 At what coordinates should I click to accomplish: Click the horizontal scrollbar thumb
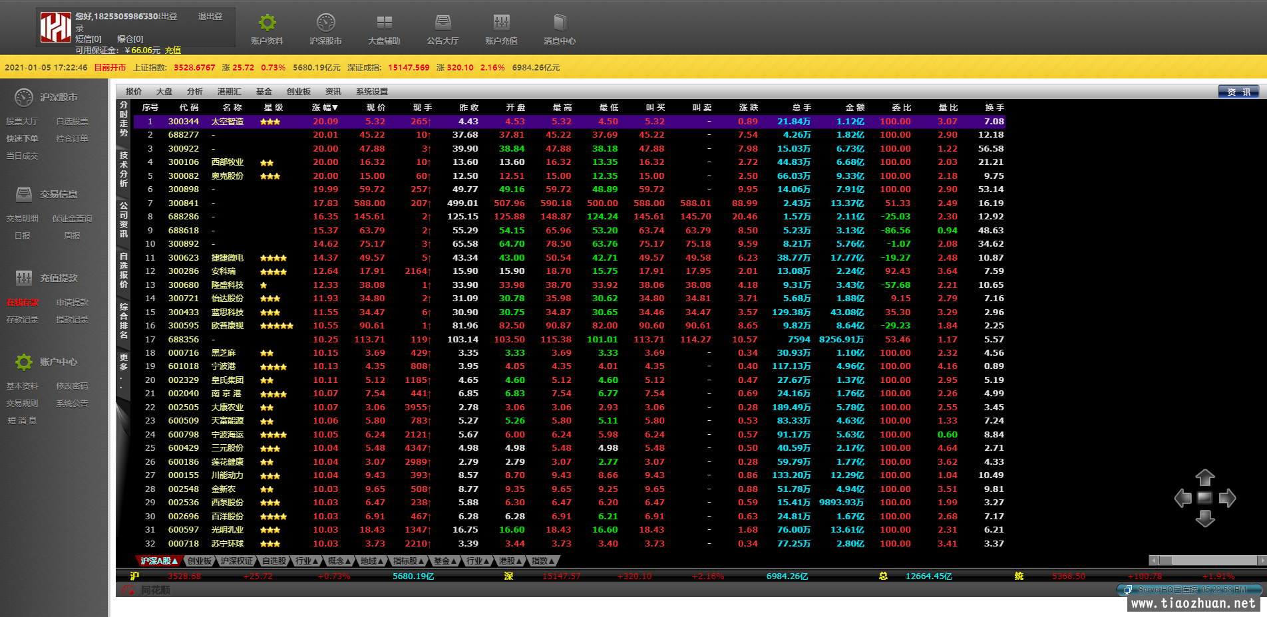coord(1165,560)
